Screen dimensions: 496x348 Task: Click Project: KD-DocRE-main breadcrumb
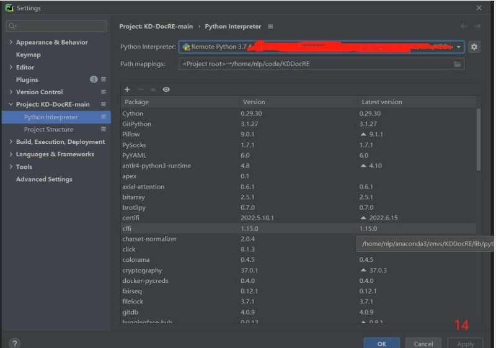click(156, 27)
